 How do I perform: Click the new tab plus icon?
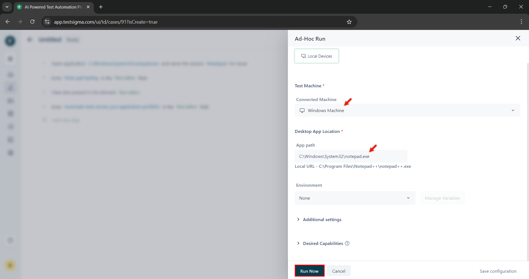[100, 7]
